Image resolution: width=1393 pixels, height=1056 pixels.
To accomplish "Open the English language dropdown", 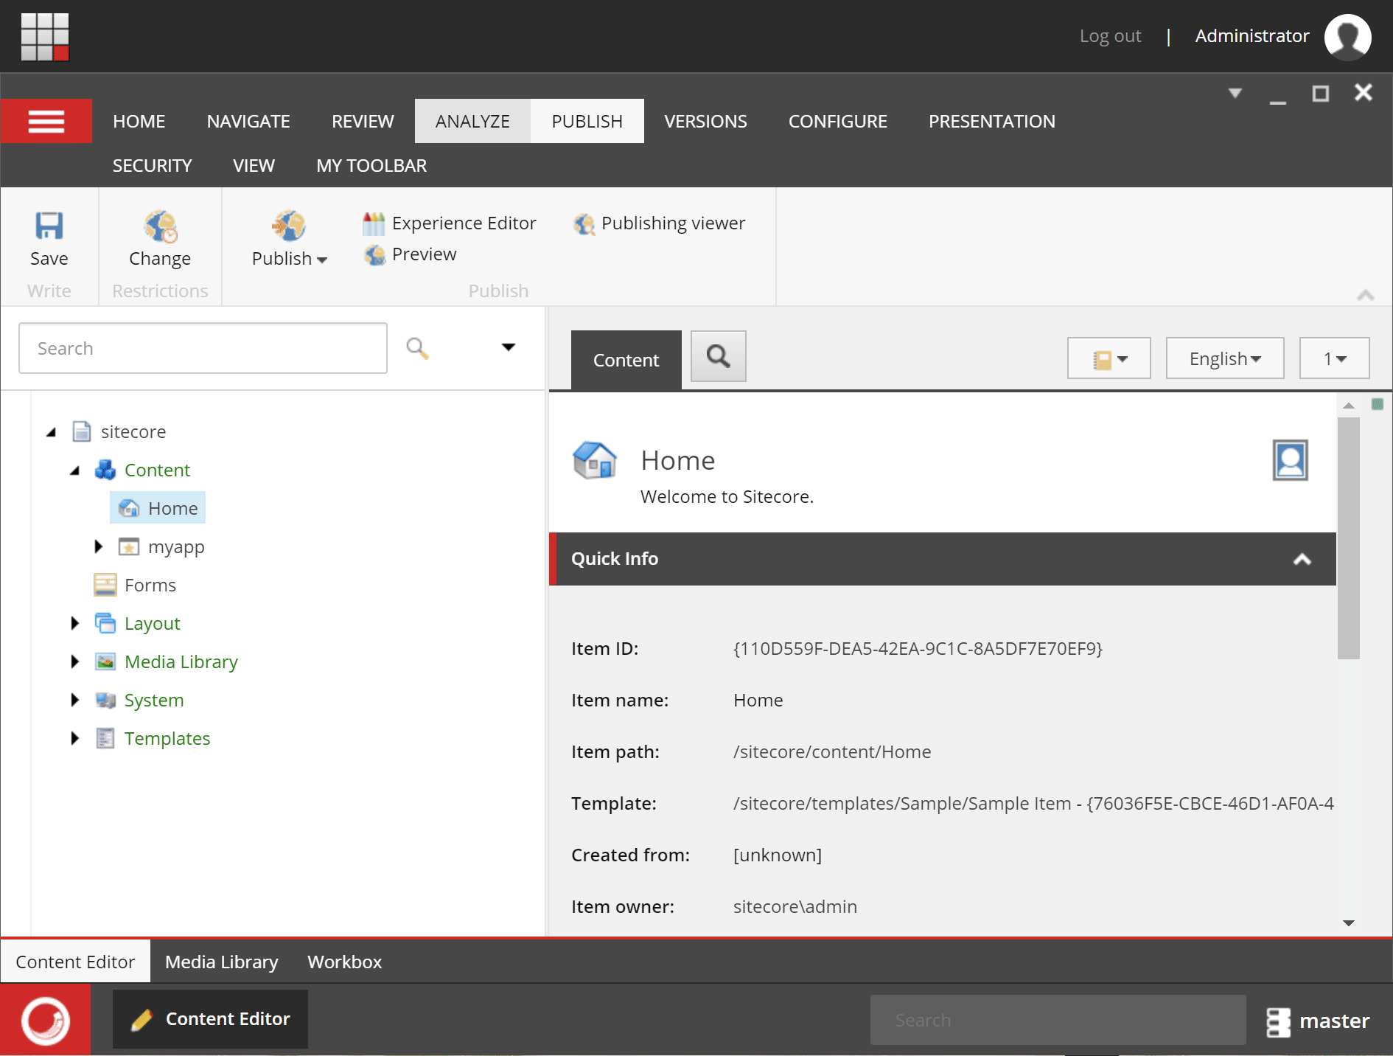I will (x=1225, y=358).
